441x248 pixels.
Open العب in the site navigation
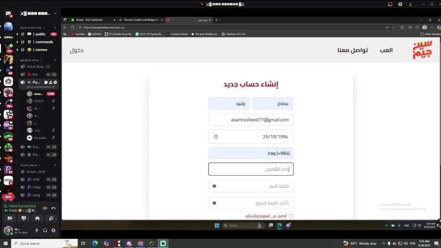pyautogui.click(x=386, y=50)
